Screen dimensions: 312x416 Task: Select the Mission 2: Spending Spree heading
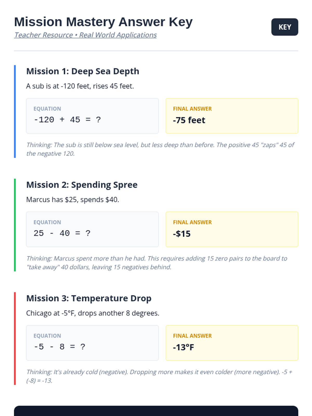point(82,185)
